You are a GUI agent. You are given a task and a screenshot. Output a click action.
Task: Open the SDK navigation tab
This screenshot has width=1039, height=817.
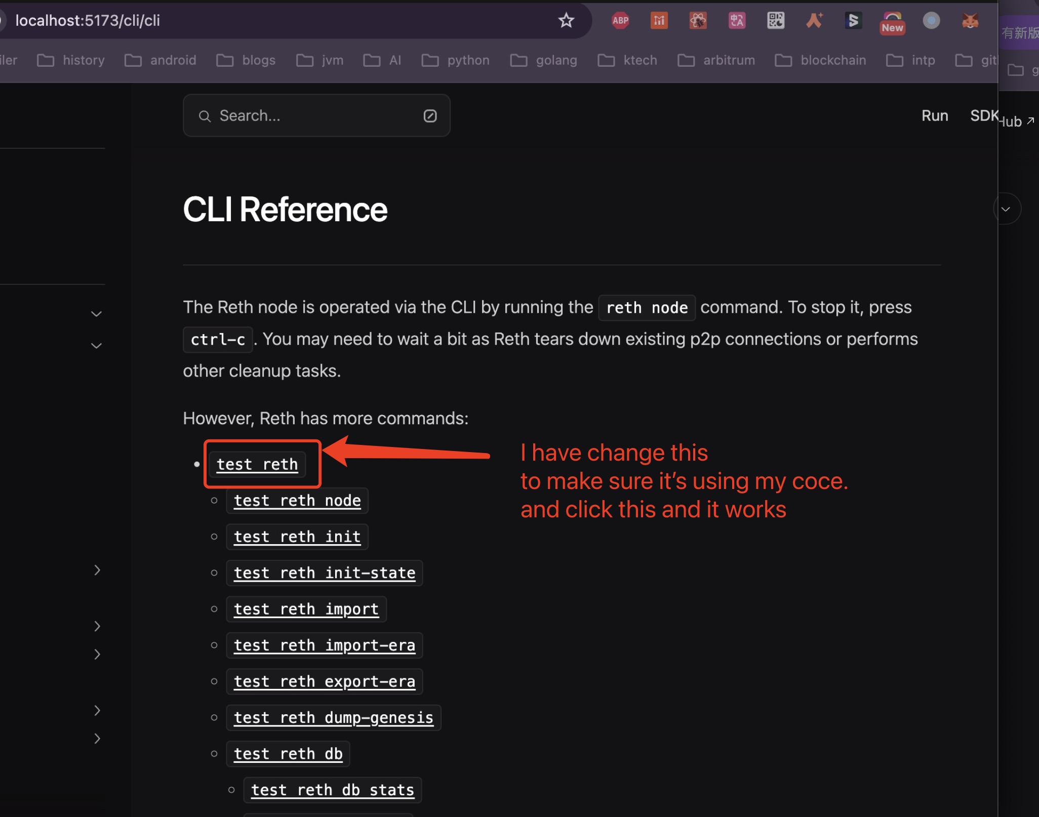[983, 116]
